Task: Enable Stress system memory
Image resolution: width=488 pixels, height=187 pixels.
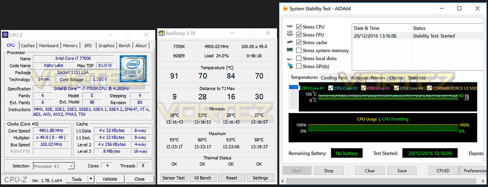Action: click(x=299, y=50)
